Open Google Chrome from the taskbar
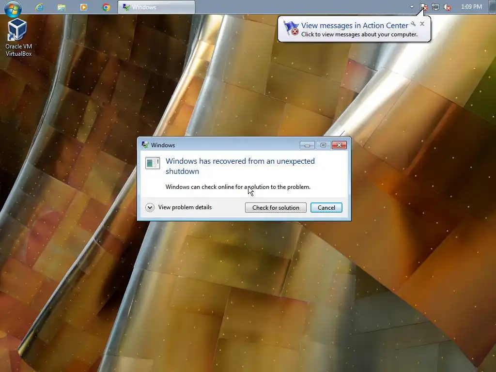The height and width of the screenshot is (372, 496). (106, 7)
